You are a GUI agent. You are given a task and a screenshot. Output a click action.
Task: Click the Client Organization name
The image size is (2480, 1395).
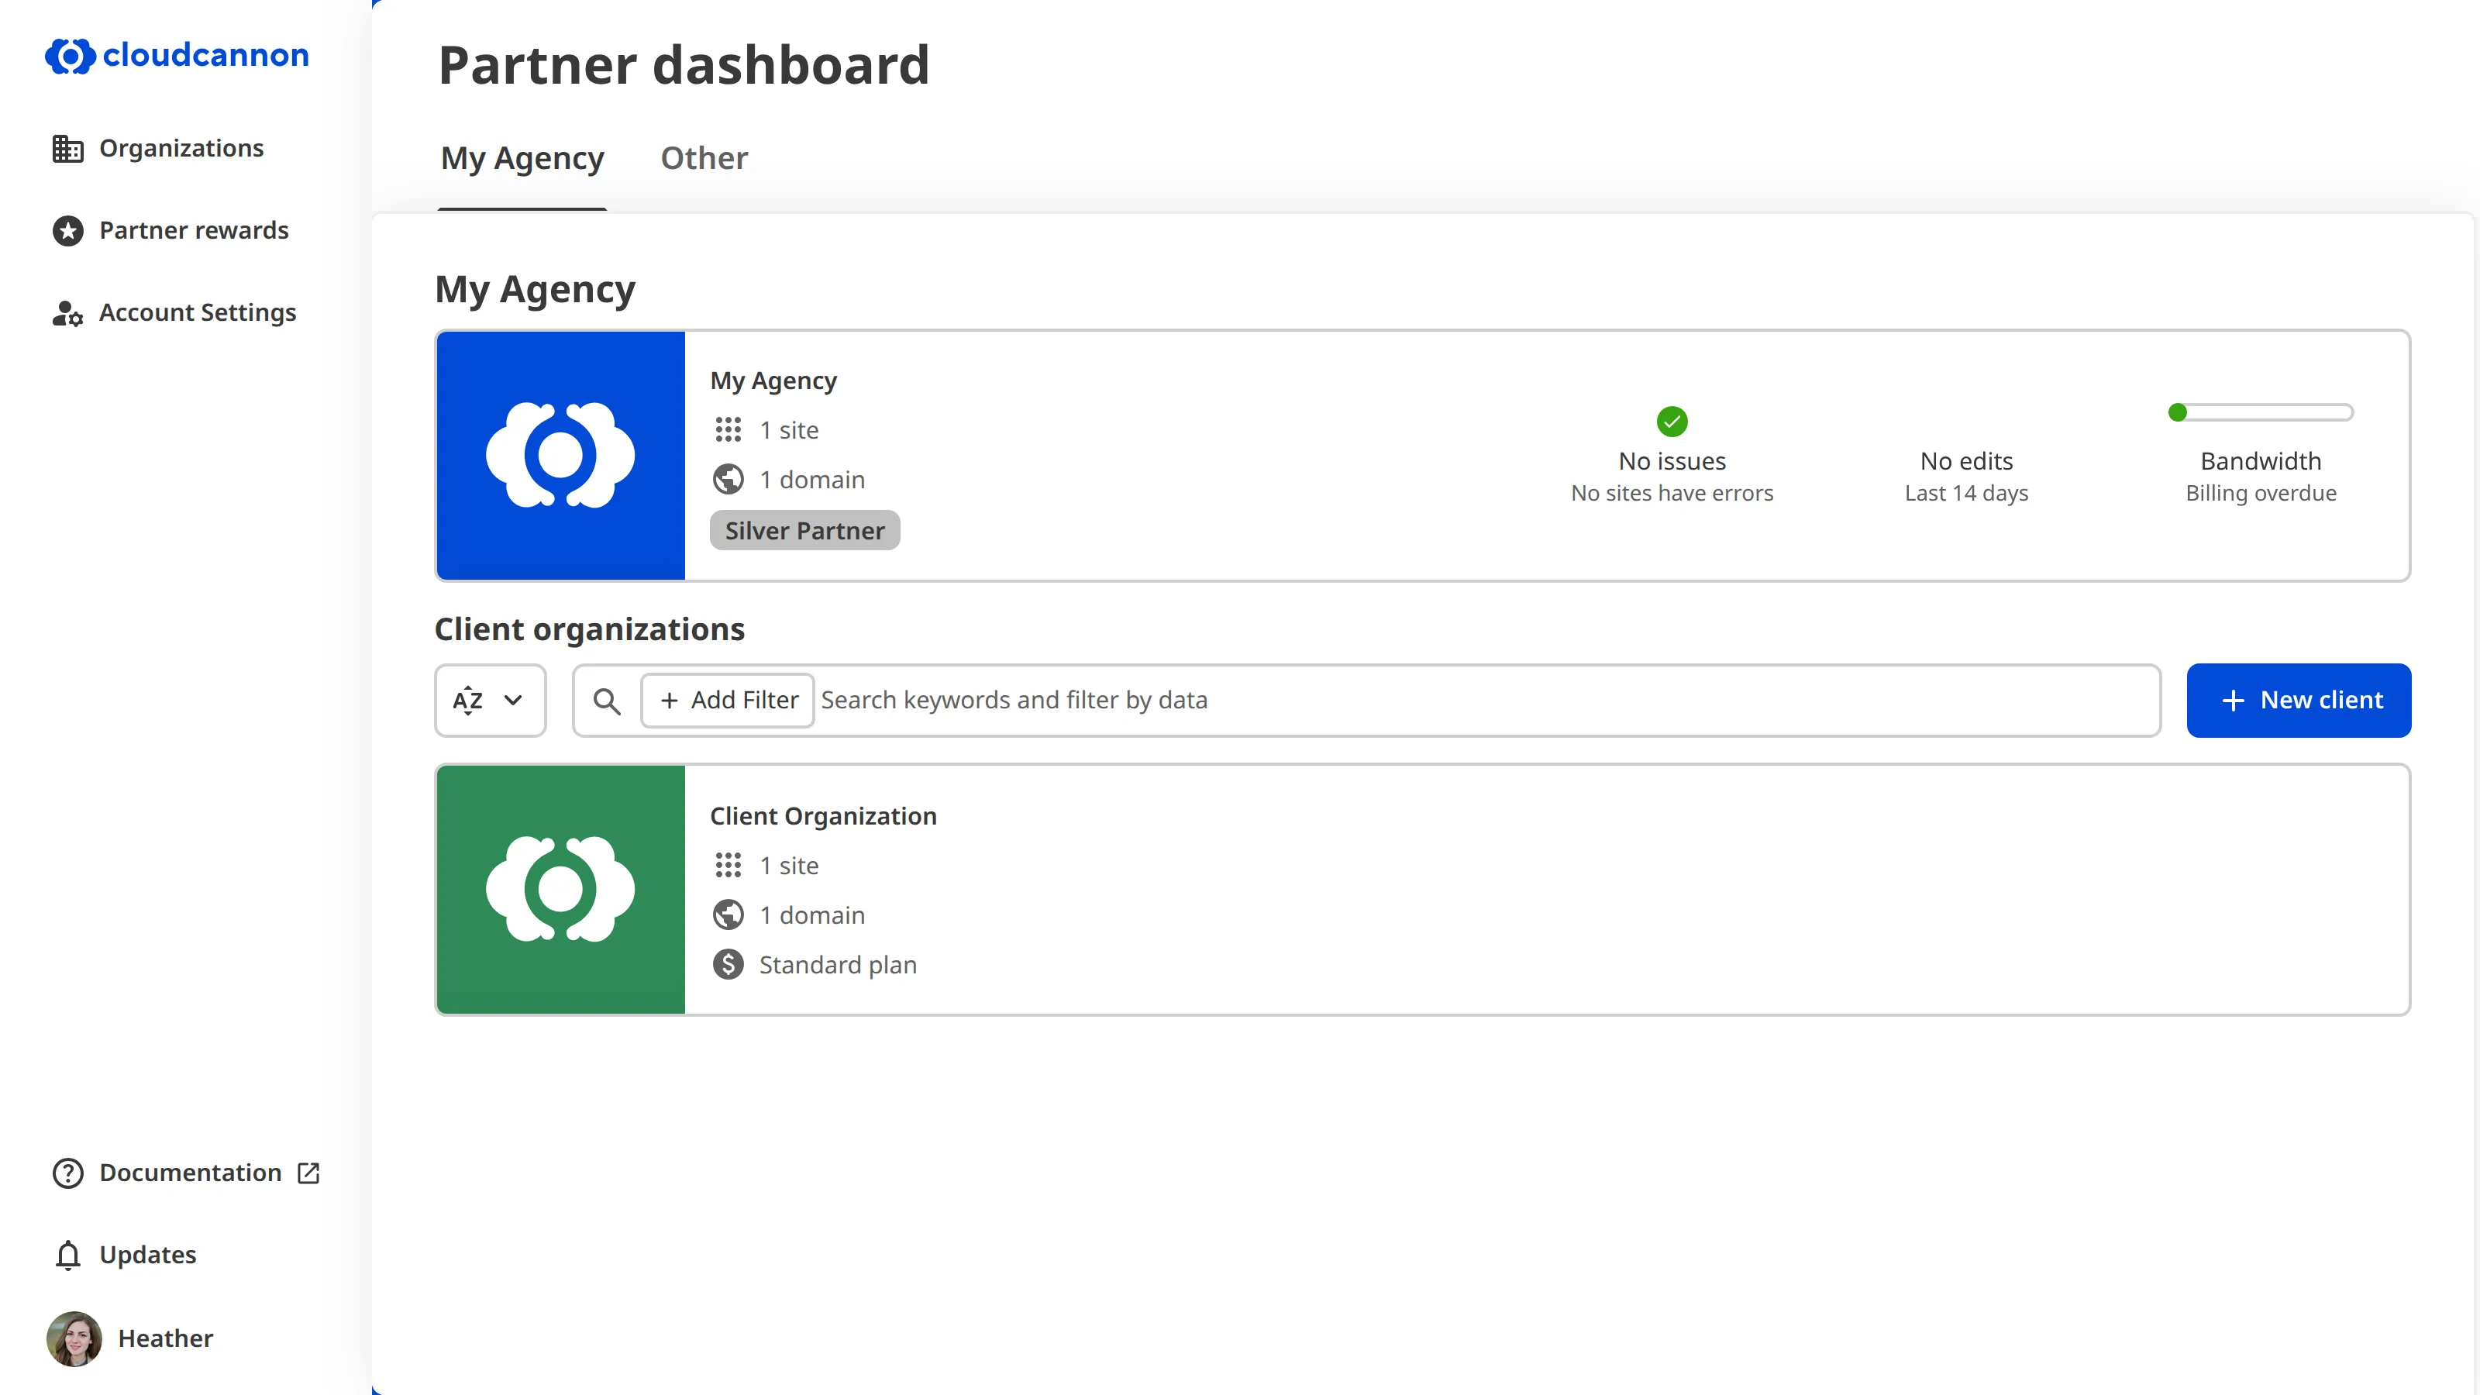(823, 815)
